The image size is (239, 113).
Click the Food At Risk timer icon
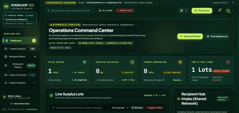tap(228, 62)
